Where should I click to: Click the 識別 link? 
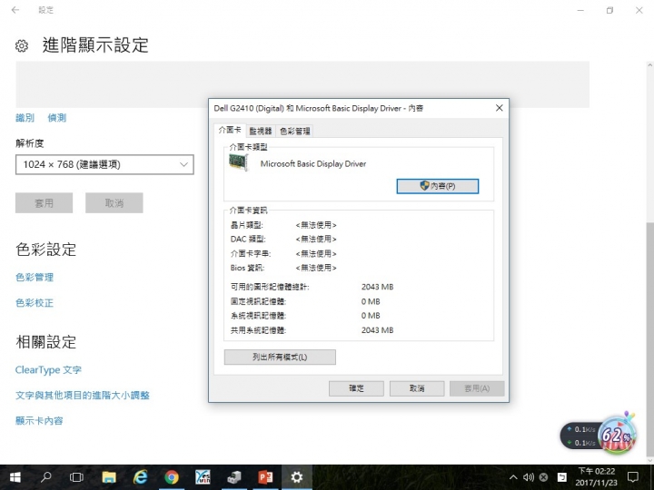pyautogui.click(x=25, y=118)
